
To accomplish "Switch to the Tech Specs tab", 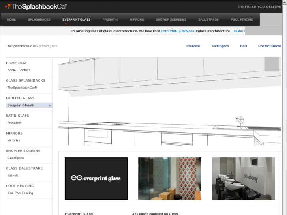I will tap(220, 46).
